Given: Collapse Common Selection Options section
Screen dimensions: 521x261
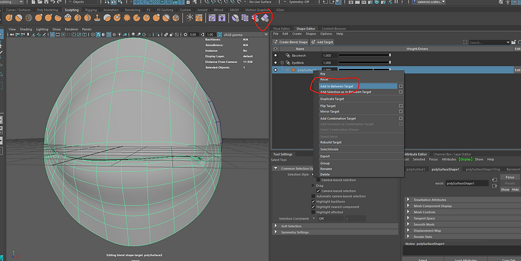Looking at the screenshot, I should [x=276, y=169].
